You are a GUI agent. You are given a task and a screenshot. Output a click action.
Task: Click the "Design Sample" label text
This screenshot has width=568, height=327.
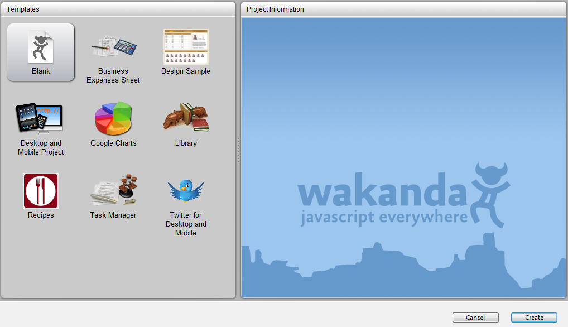pos(185,71)
